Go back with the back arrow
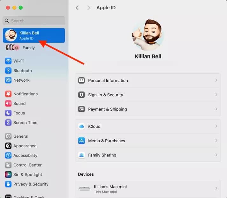The width and height of the screenshot is (227, 198). click(77, 8)
